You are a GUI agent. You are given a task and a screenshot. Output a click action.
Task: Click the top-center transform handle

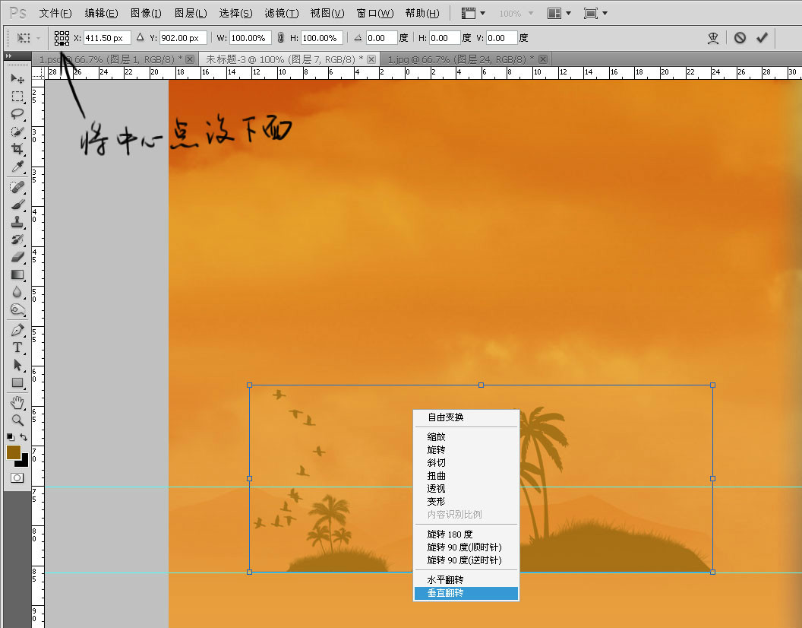(x=481, y=385)
